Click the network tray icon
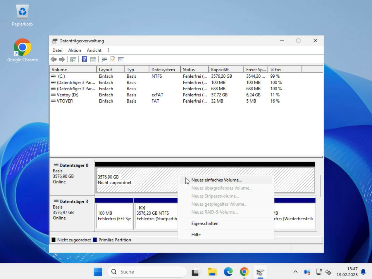Image resolution: width=372 pixels, height=279 pixels. point(319,272)
